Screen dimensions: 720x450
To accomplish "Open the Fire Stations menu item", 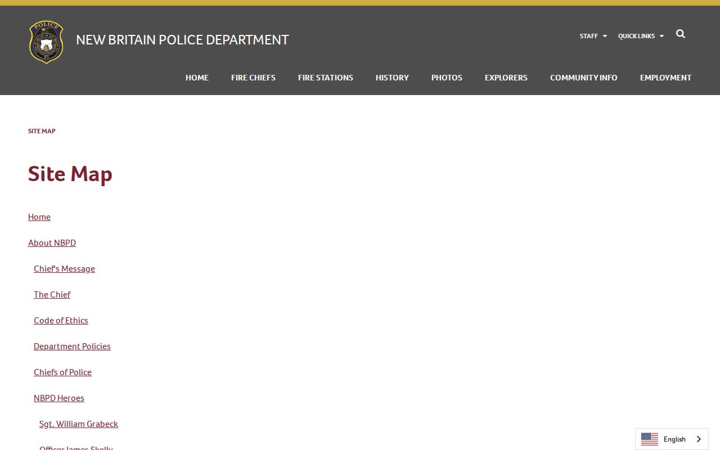I will (x=326, y=78).
